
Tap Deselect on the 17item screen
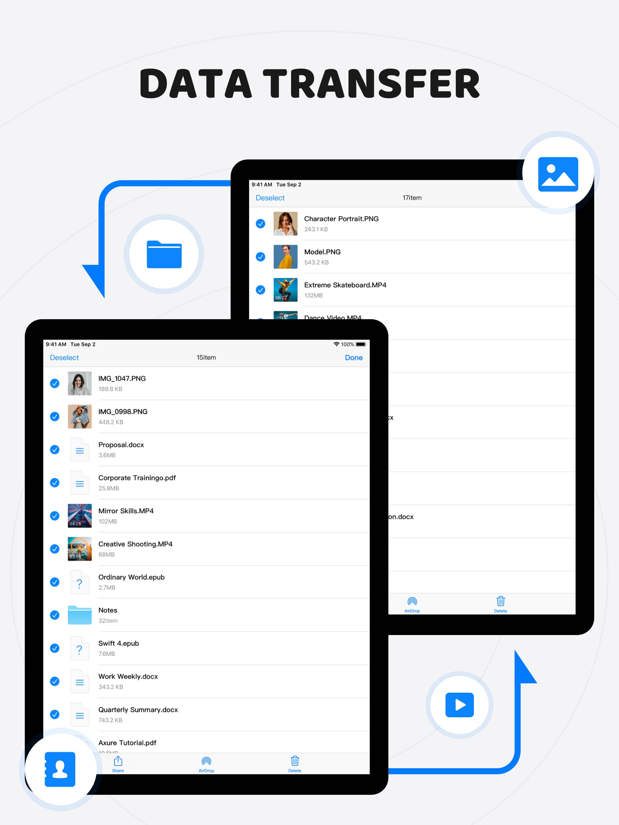[x=270, y=198]
